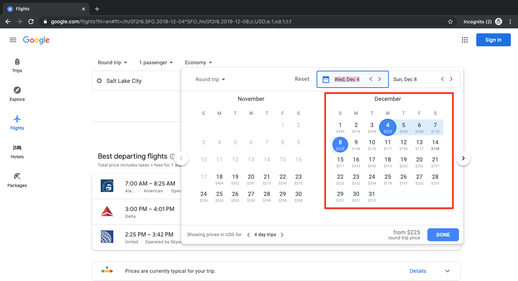
Task: Select December 20 priced at $252
Action: [419, 161]
